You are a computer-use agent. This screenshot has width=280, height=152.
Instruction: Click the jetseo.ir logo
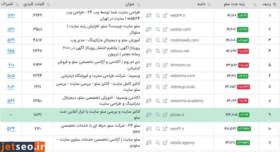(x=22, y=147)
